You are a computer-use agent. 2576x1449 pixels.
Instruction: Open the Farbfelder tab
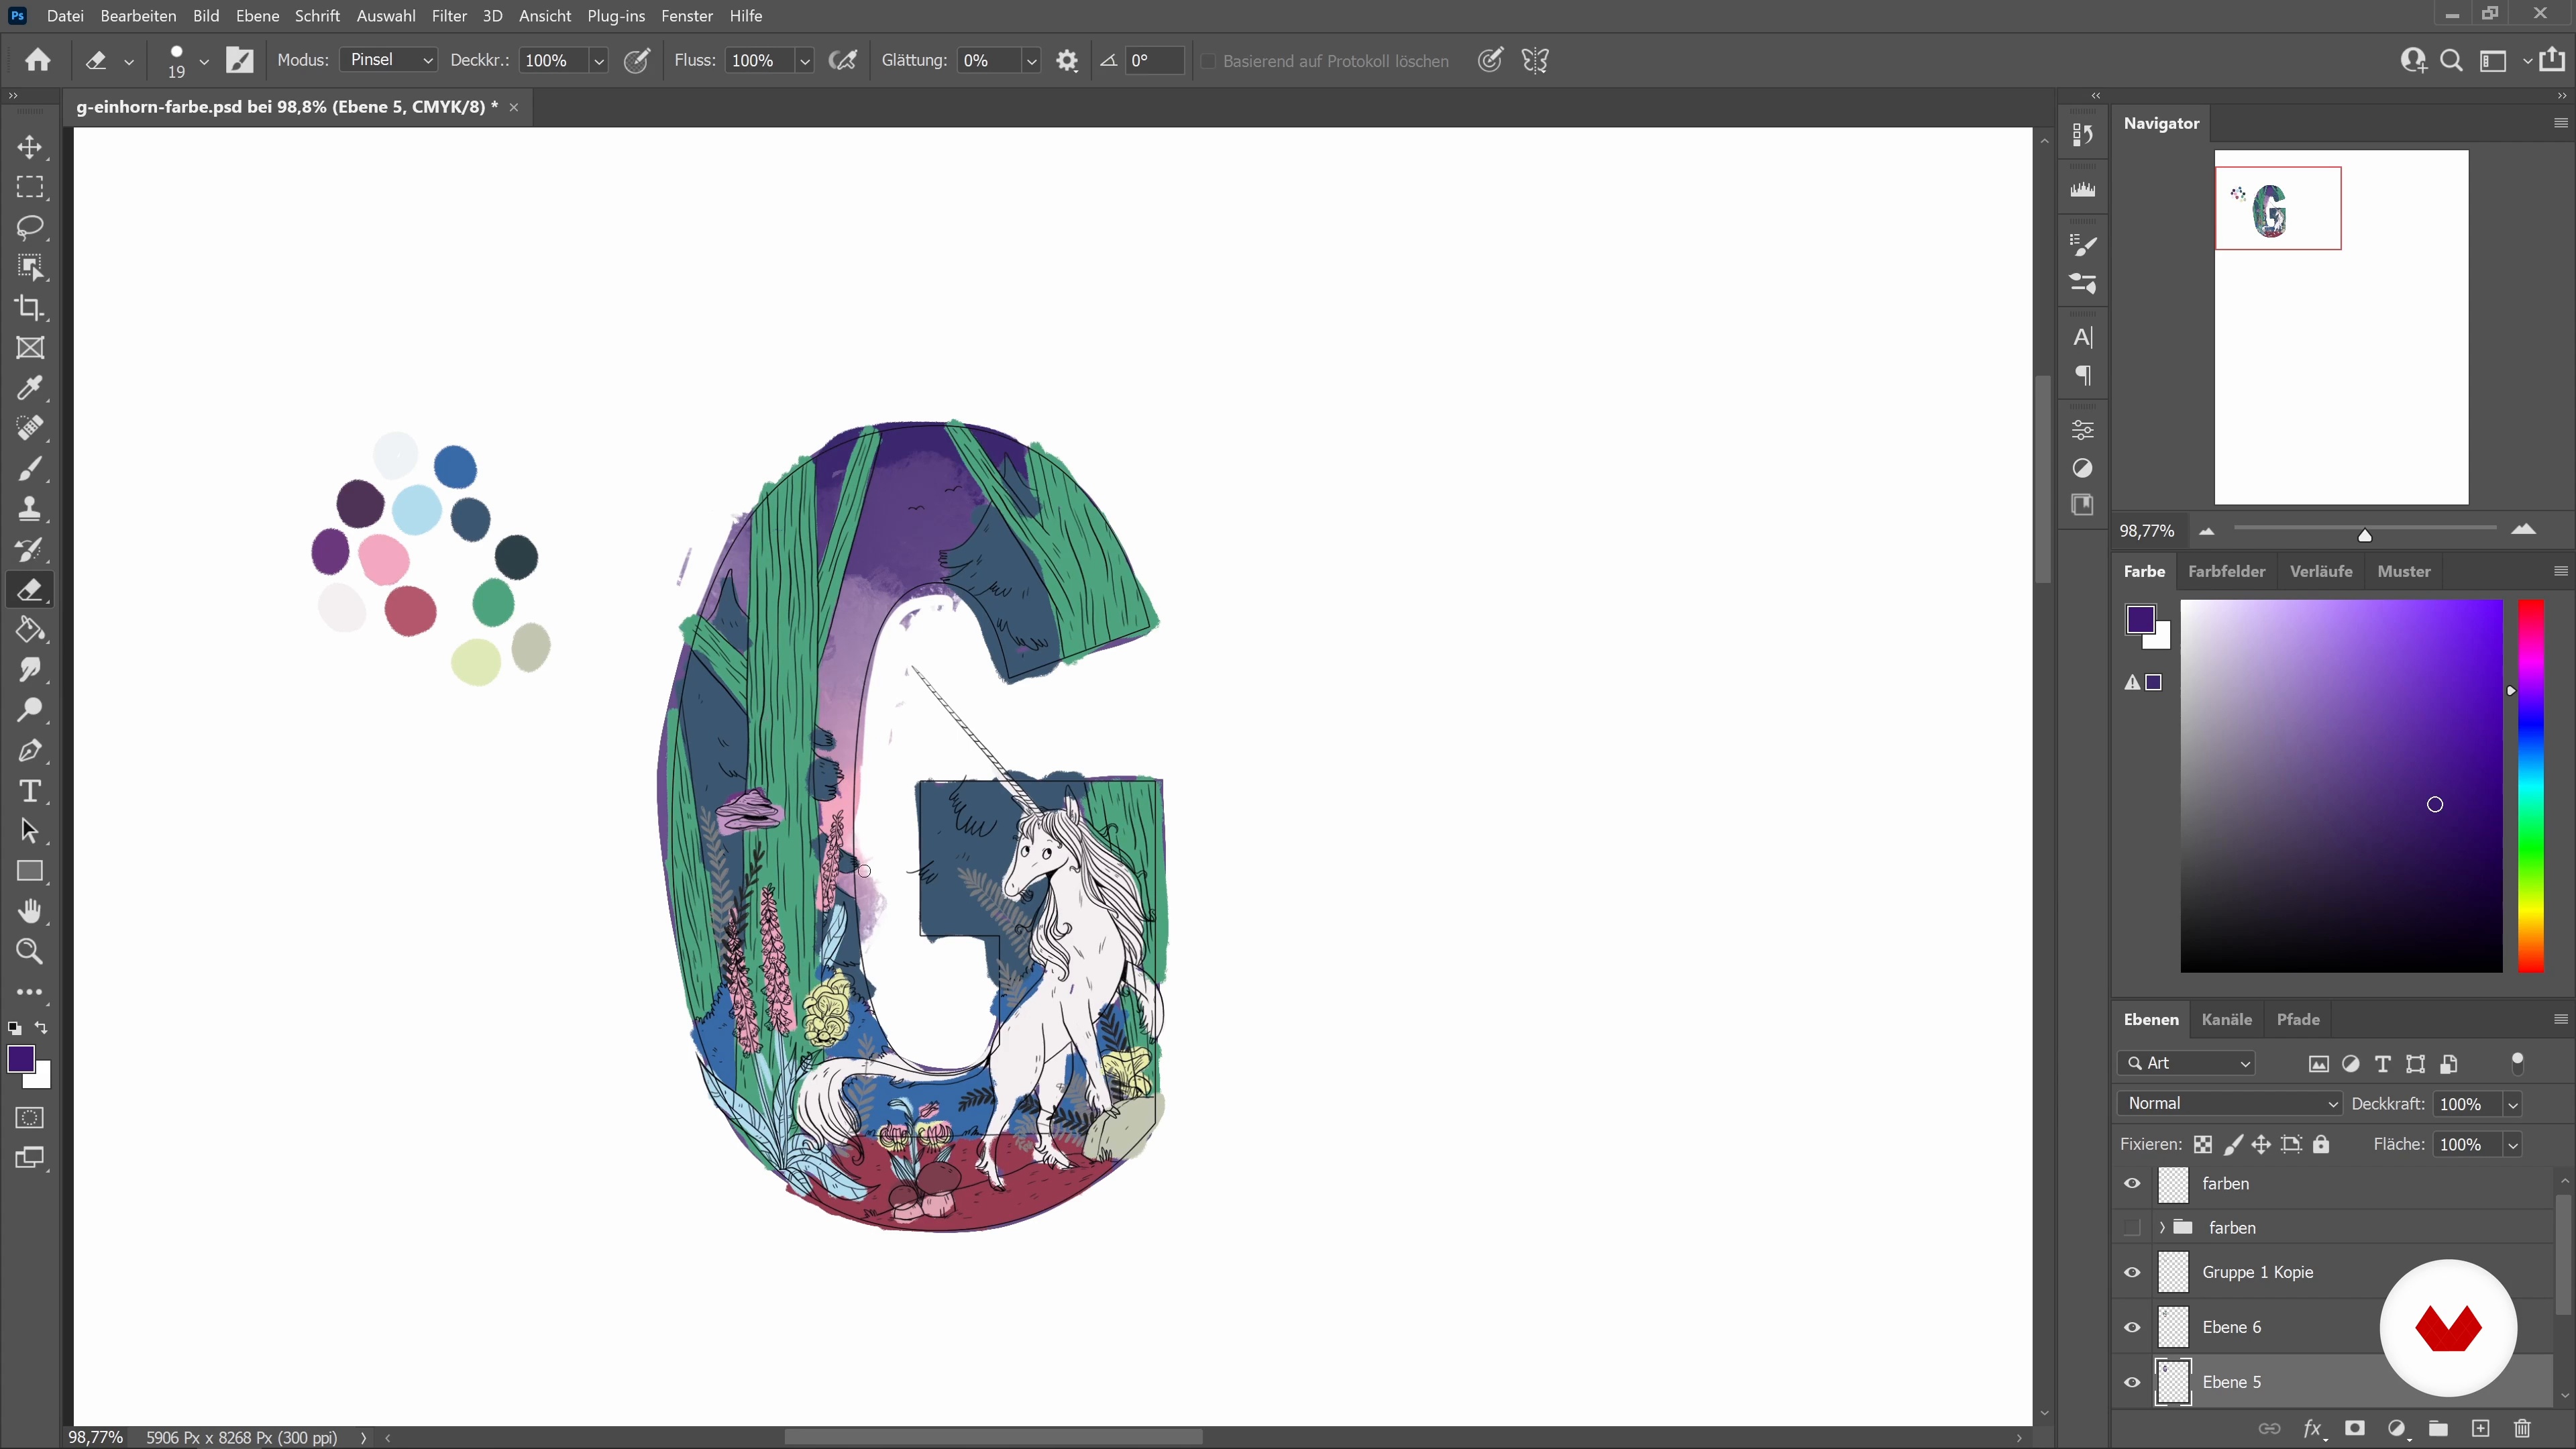point(2226,571)
